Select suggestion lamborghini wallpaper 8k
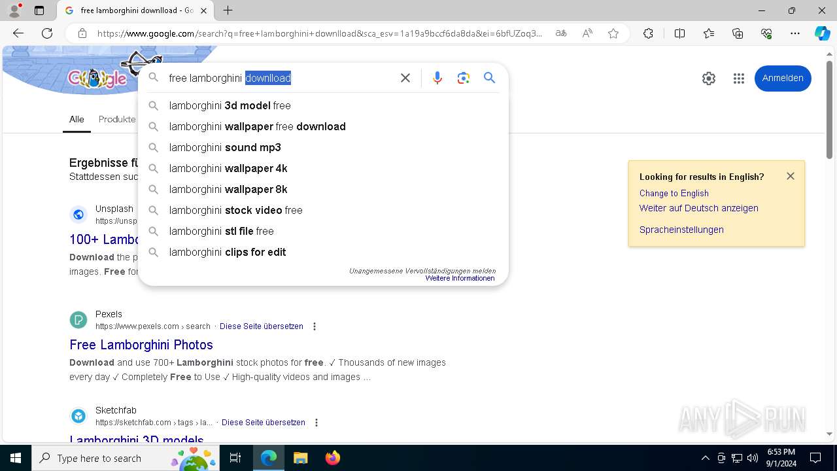Viewport: 837px width, 471px height. tap(323, 189)
